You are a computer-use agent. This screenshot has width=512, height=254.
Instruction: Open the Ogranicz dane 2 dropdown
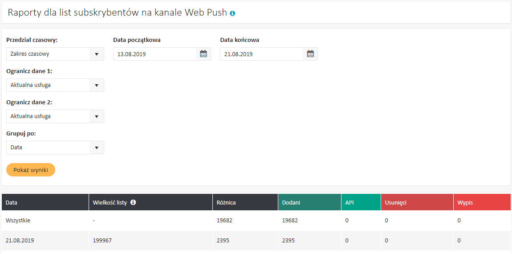55,116
